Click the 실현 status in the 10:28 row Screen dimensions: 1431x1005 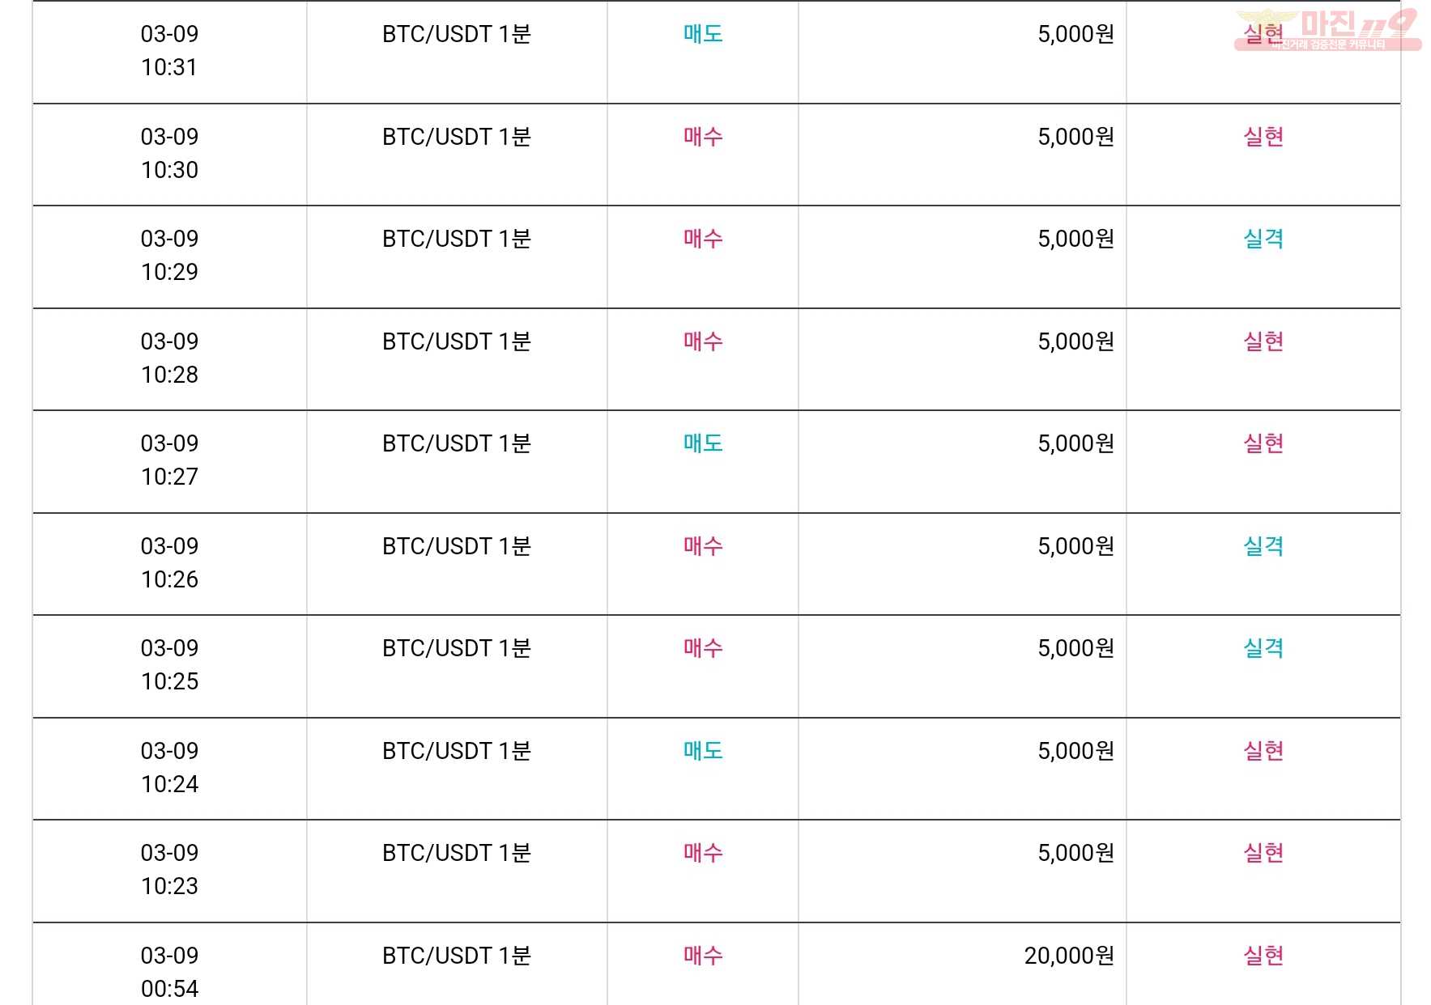1263,341
